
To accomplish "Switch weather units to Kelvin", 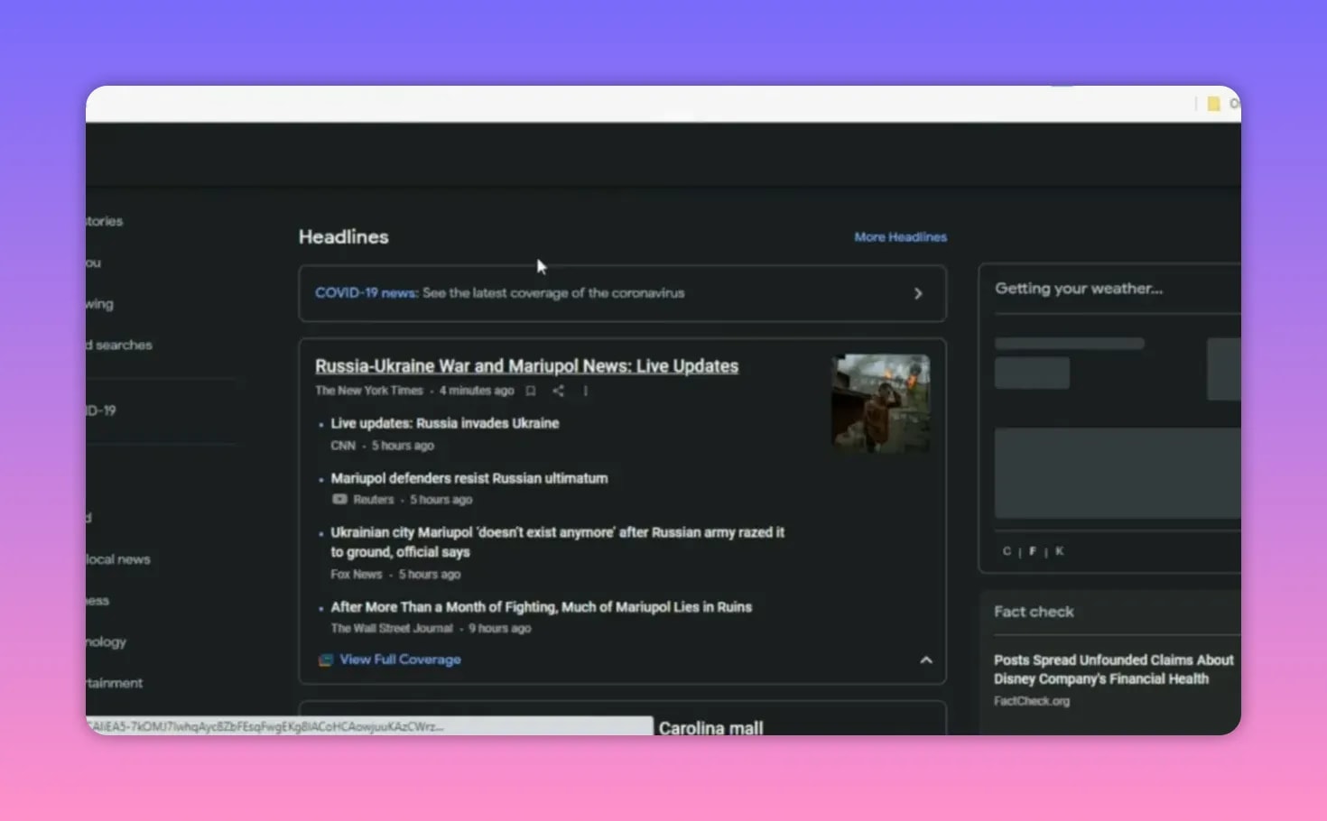I will click(x=1058, y=550).
